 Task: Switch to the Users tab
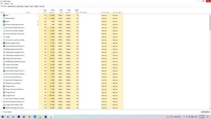point(32,6)
